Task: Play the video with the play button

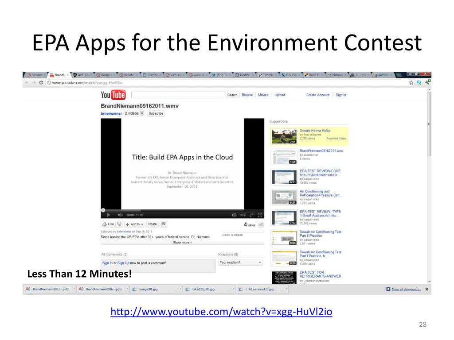Action: [x=108, y=215]
